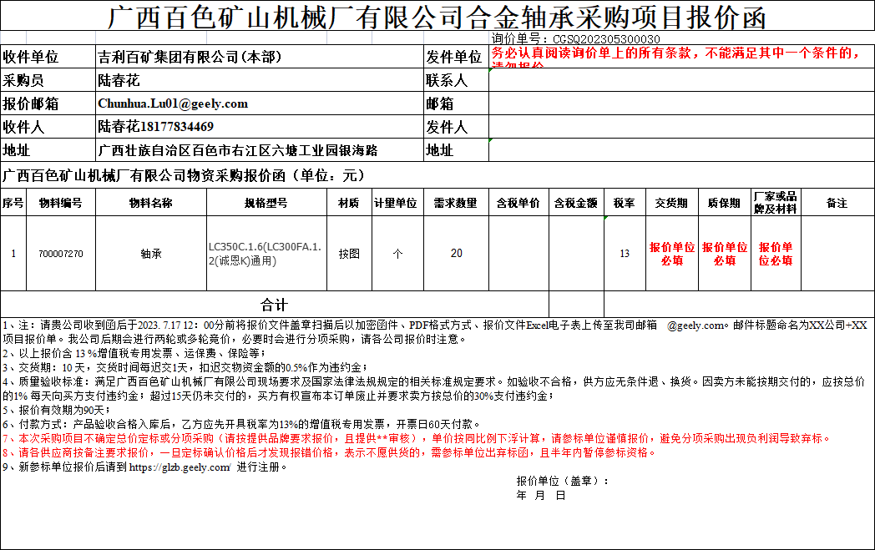Click the red notice starting 务必认真阅读询价单
The image size is (875, 550).
(x=681, y=57)
